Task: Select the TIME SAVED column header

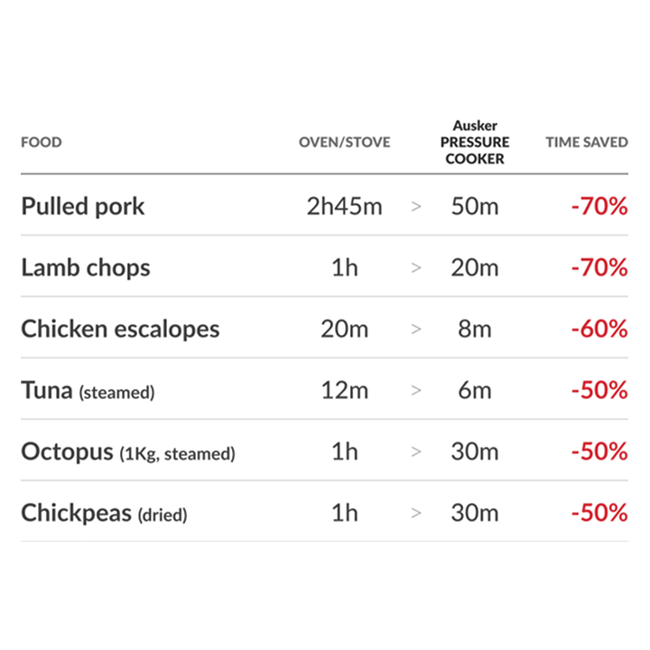Action: (587, 143)
